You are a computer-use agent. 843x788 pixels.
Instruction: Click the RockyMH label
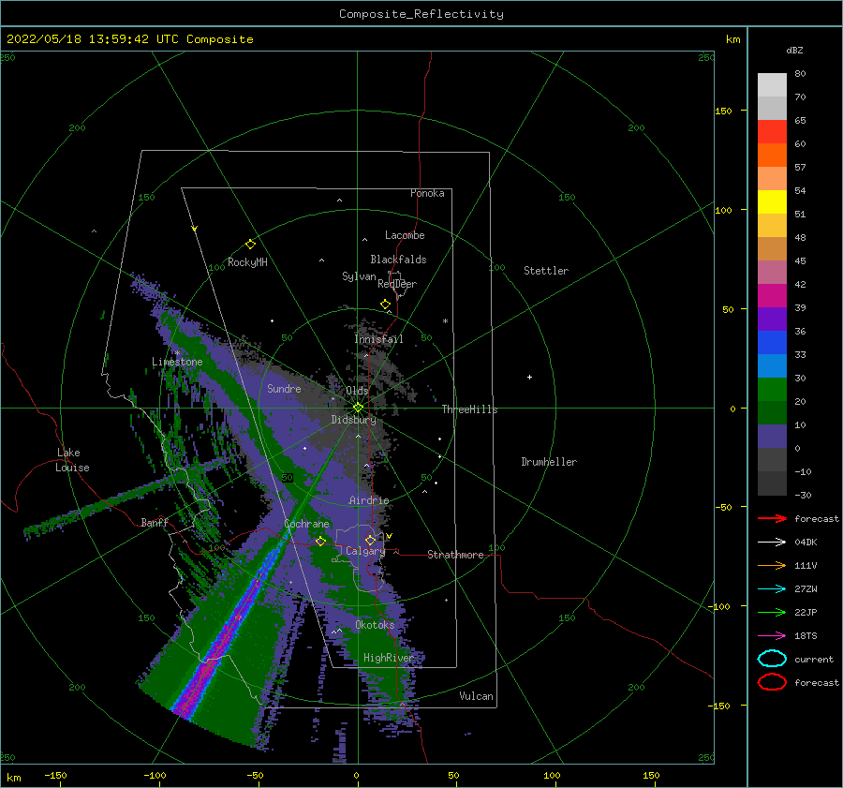tap(247, 262)
